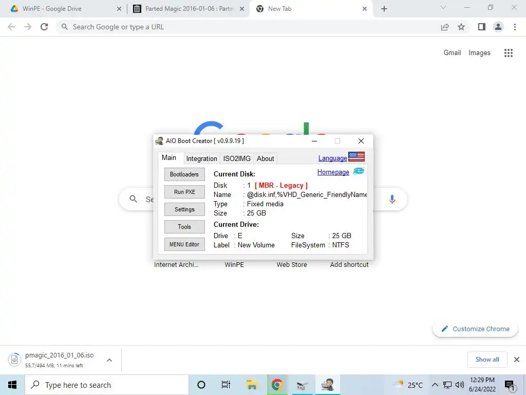526x395 pixels.
Task: Open the Tools button in AIO Boot Creator
Action: 184,227
